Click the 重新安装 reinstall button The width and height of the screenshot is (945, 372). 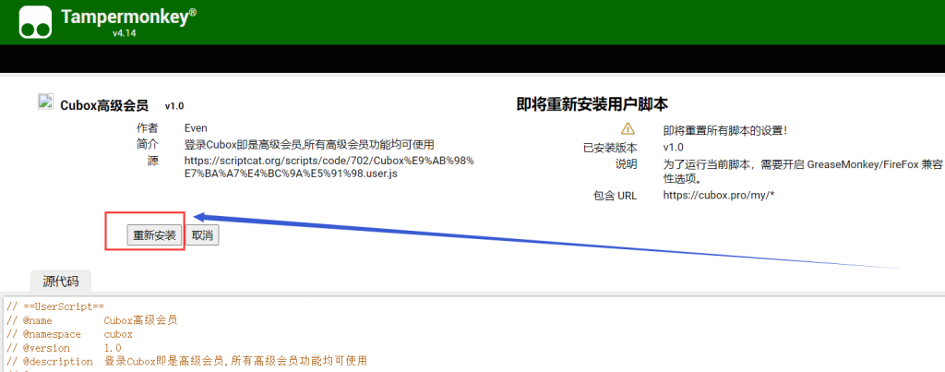tap(155, 235)
